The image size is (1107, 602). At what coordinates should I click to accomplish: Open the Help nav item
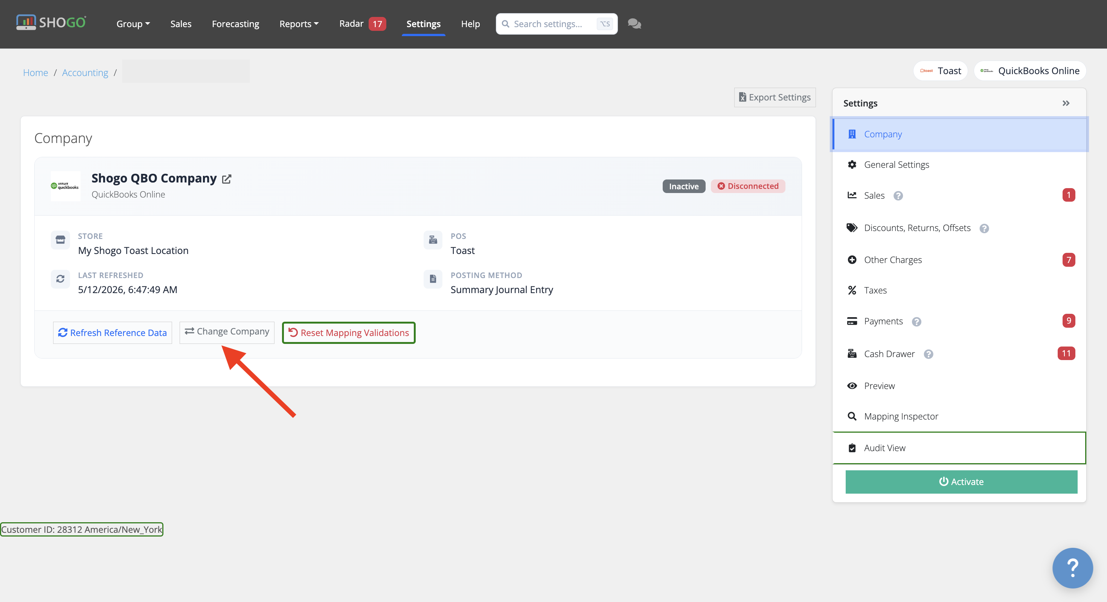(470, 24)
